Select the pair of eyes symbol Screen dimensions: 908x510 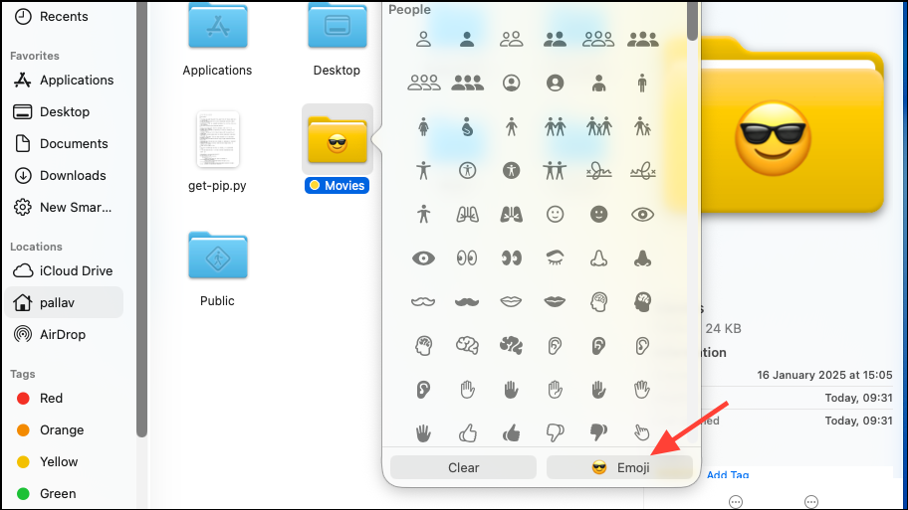pyautogui.click(x=467, y=257)
